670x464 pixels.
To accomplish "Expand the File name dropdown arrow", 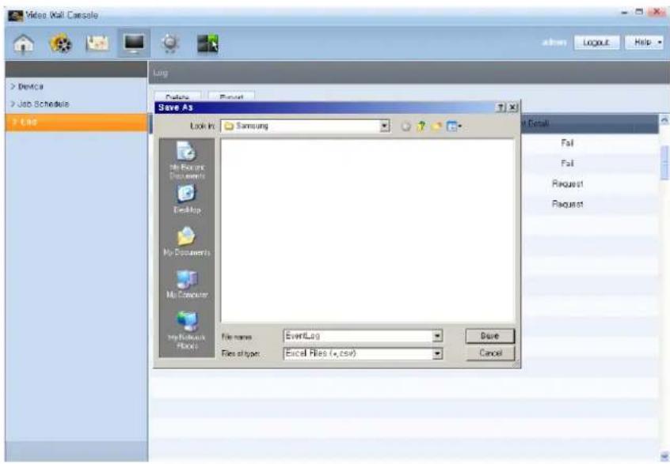I will (437, 337).
